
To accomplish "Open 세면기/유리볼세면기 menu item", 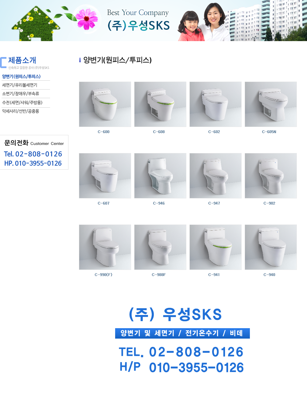I will click(x=20, y=85).
